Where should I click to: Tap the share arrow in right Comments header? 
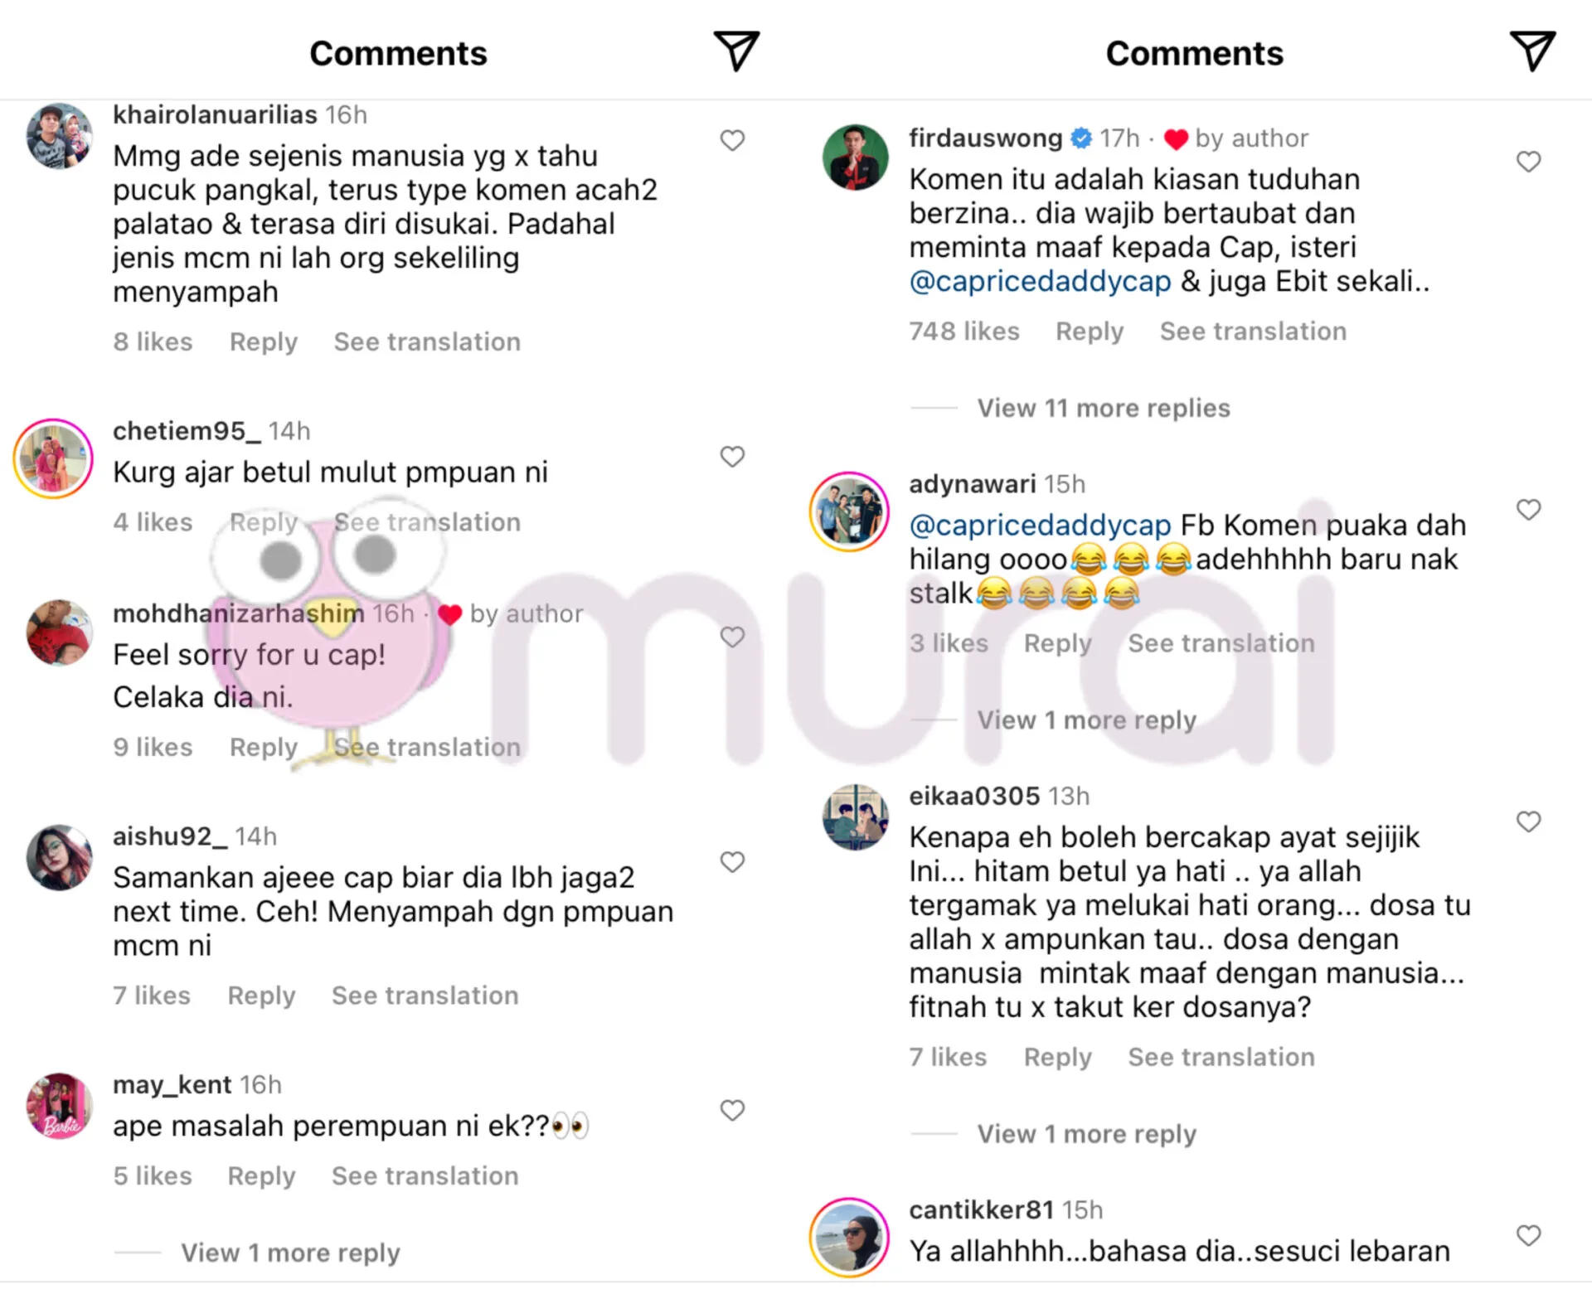(x=1532, y=51)
